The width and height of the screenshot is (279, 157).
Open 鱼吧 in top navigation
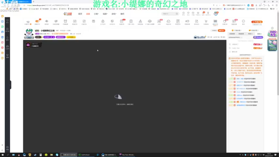tap(122, 14)
